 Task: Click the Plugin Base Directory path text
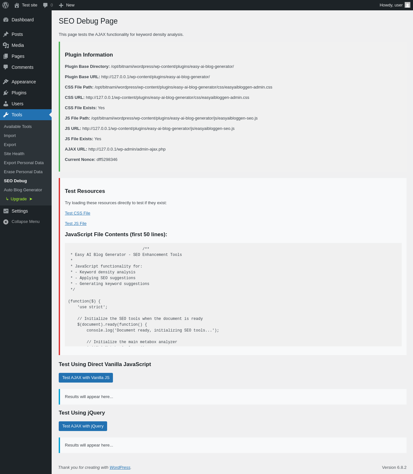click(172, 67)
